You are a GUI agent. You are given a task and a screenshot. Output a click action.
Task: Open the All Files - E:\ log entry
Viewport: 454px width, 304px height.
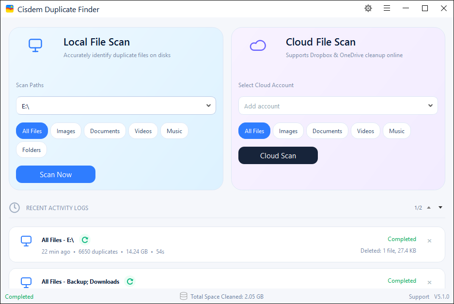(x=227, y=244)
